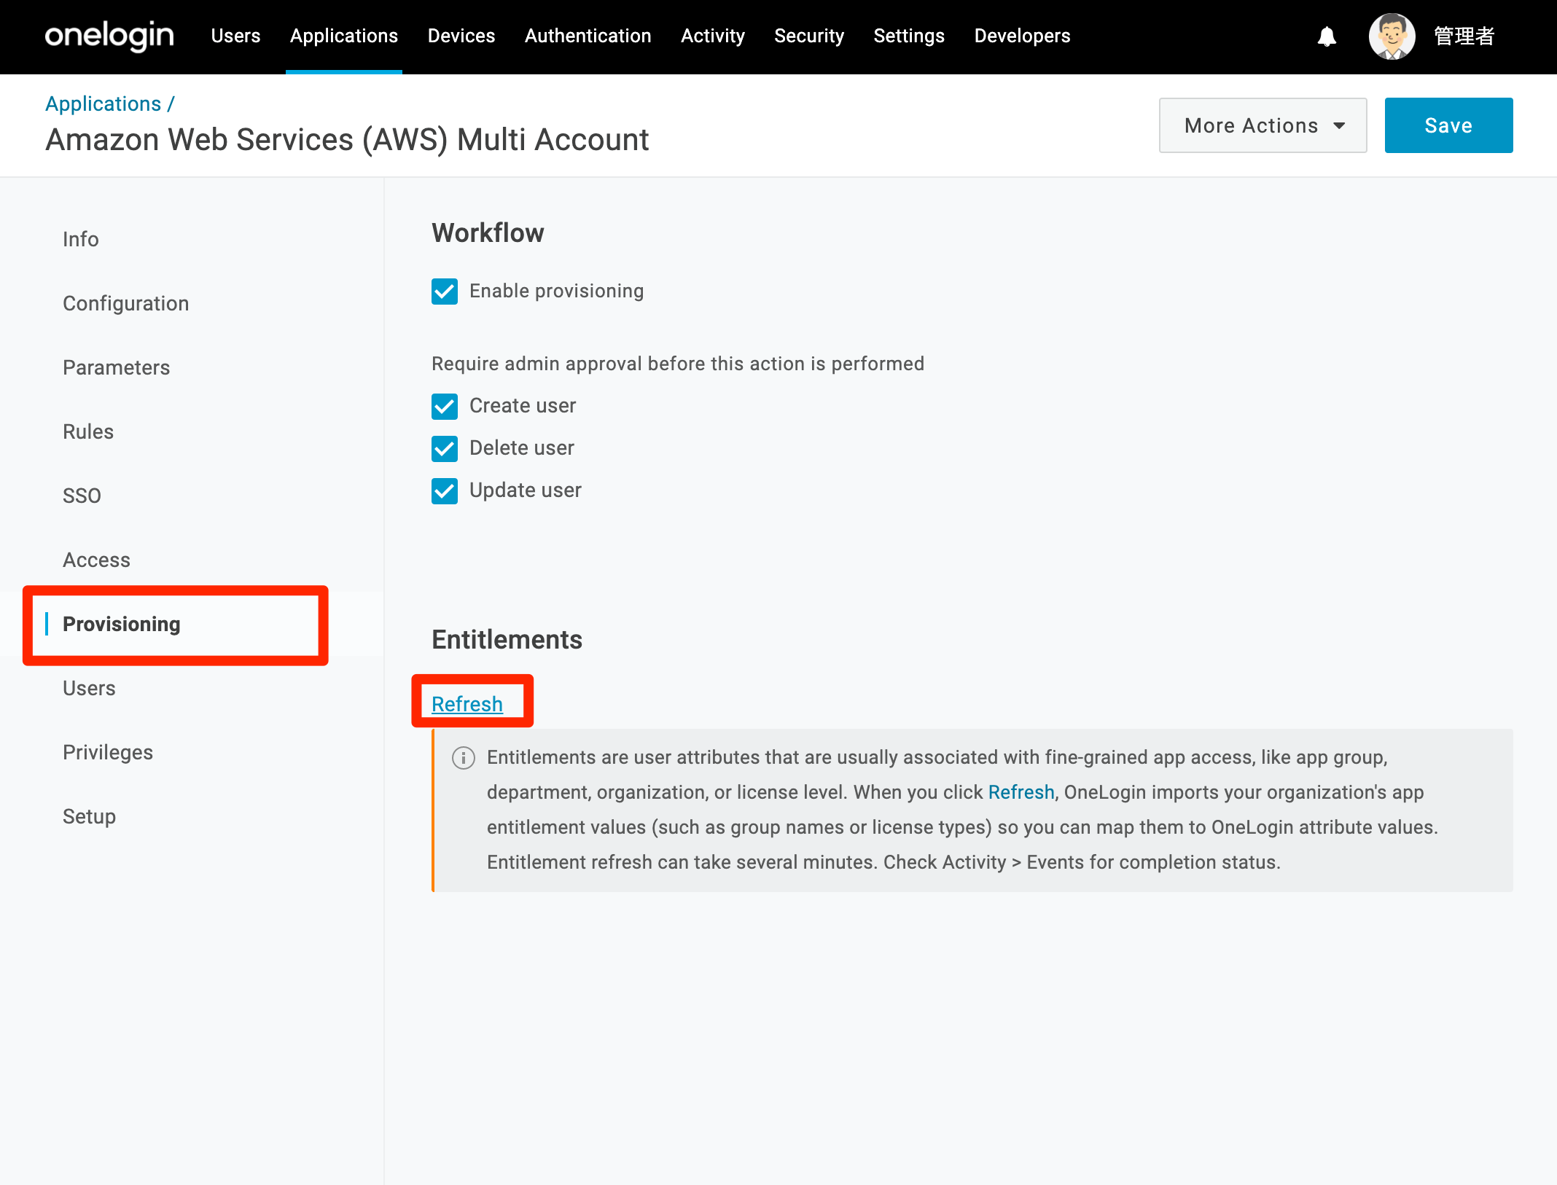Open the Activity menu in top navigation
This screenshot has height=1185, width=1557.
pyautogui.click(x=712, y=36)
